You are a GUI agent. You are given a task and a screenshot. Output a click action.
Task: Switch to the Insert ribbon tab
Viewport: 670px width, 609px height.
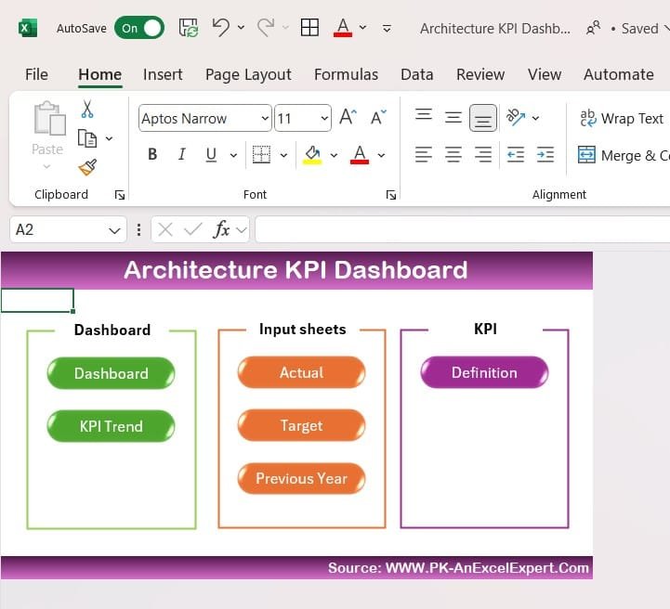[163, 74]
